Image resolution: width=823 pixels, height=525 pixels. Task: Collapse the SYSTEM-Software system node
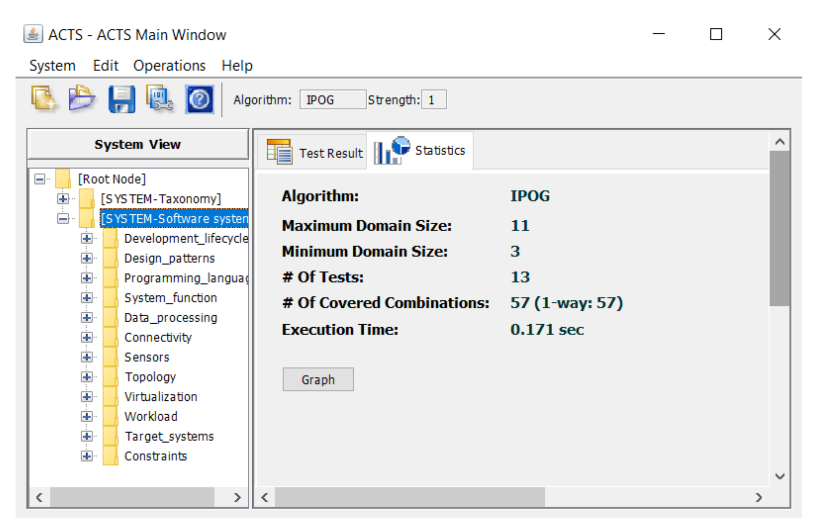point(63,218)
